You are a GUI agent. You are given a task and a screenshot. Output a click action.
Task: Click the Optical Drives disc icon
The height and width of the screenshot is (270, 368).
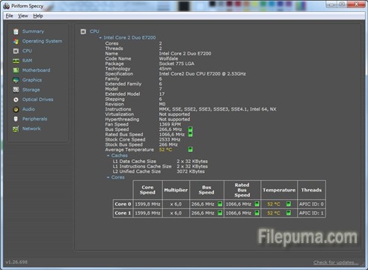coord(16,99)
